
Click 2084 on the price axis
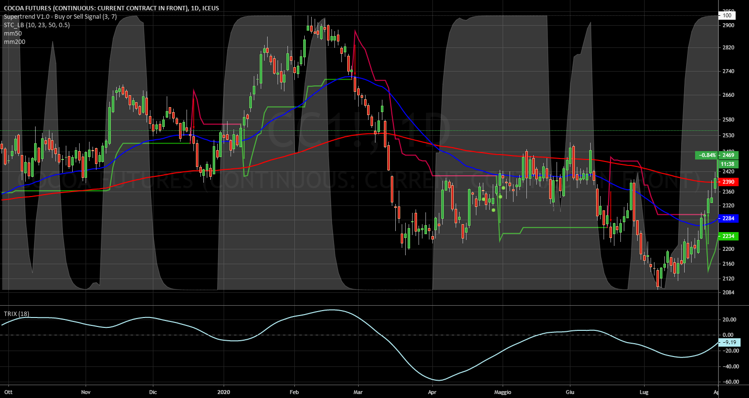728,293
